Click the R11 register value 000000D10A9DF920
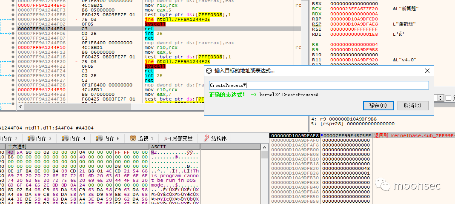 click(x=354, y=60)
